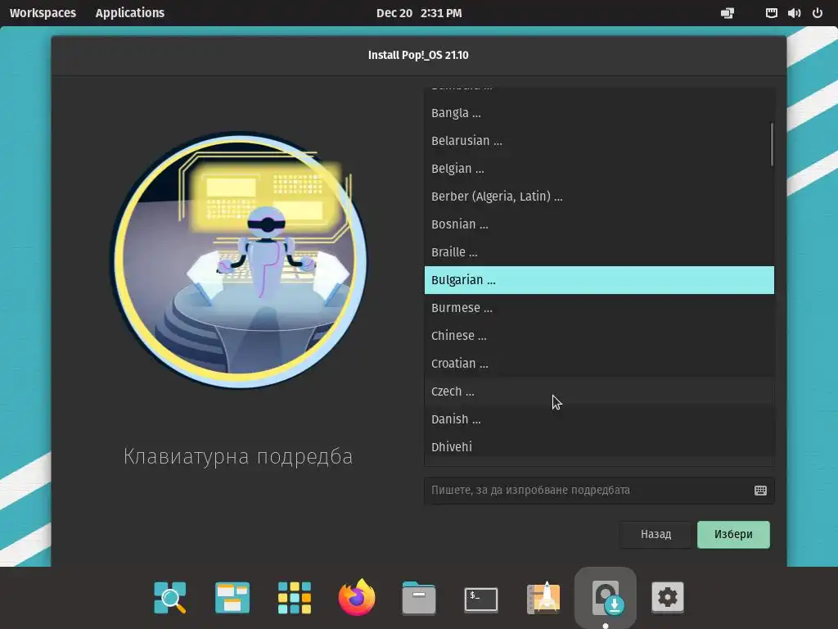Select the highlighted Bulgarian ... row
The image size is (838, 629).
pyautogui.click(x=599, y=280)
